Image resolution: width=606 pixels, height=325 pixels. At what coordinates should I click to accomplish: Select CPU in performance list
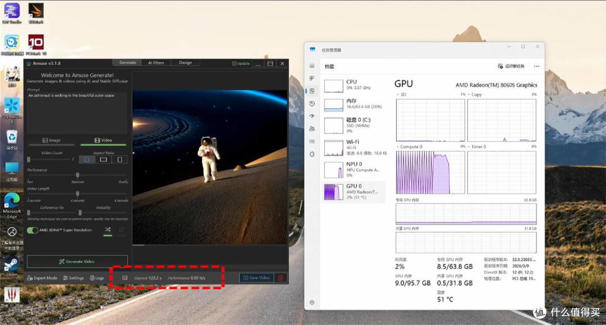(x=354, y=86)
